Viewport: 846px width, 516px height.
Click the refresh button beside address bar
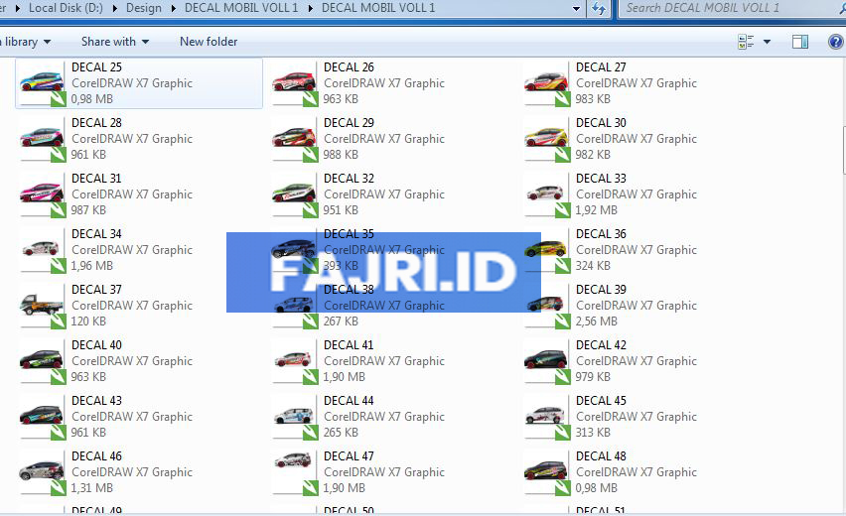(599, 8)
